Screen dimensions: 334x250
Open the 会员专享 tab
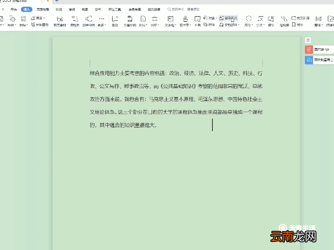point(135,10)
